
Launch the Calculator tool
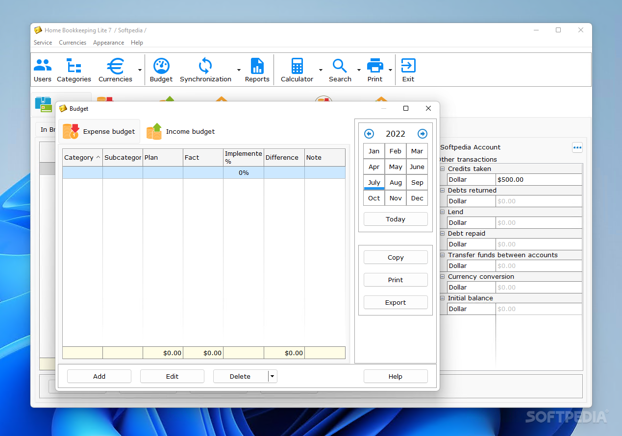297,70
